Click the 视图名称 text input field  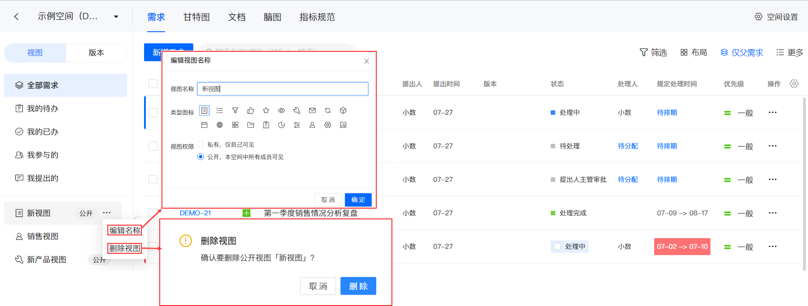click(283, 88)
